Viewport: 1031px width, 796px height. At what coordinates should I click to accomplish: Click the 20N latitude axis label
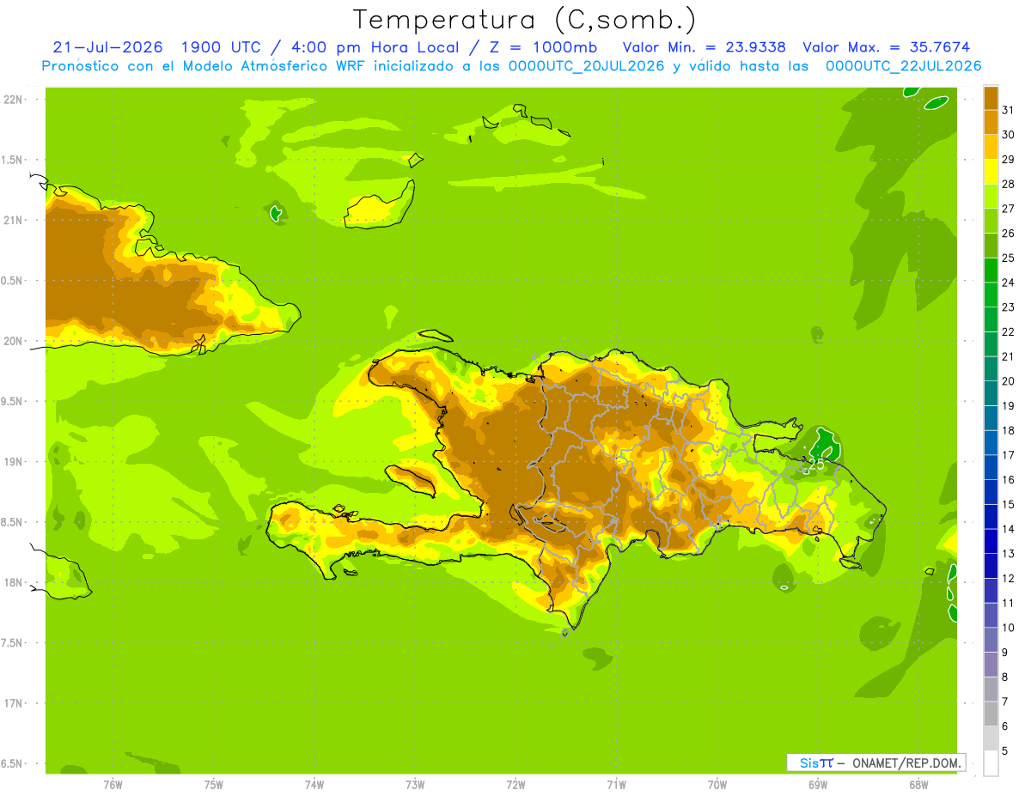point(12,341)
